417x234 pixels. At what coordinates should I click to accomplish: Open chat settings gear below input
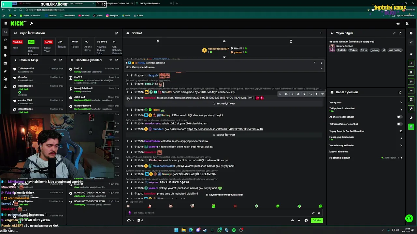(299, 220)
